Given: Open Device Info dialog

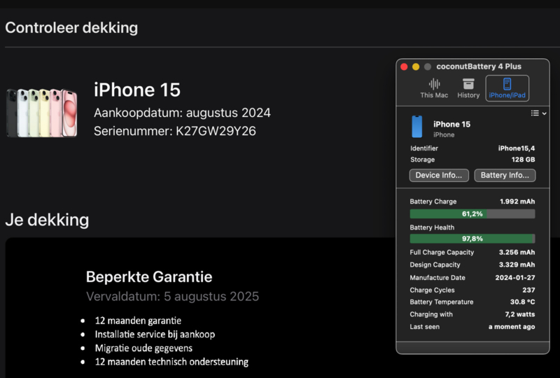Looking at the screenshot, I should click(x=439, y=176).
